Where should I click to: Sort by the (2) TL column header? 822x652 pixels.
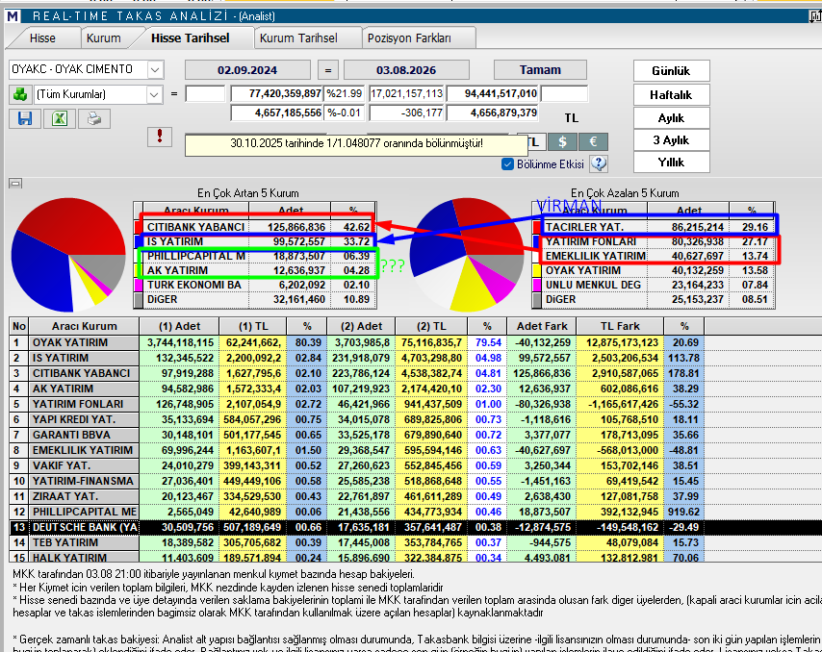point(431,326)
